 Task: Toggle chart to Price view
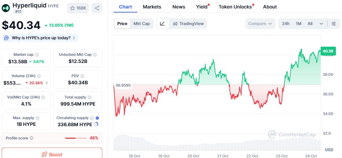(122, 24)
